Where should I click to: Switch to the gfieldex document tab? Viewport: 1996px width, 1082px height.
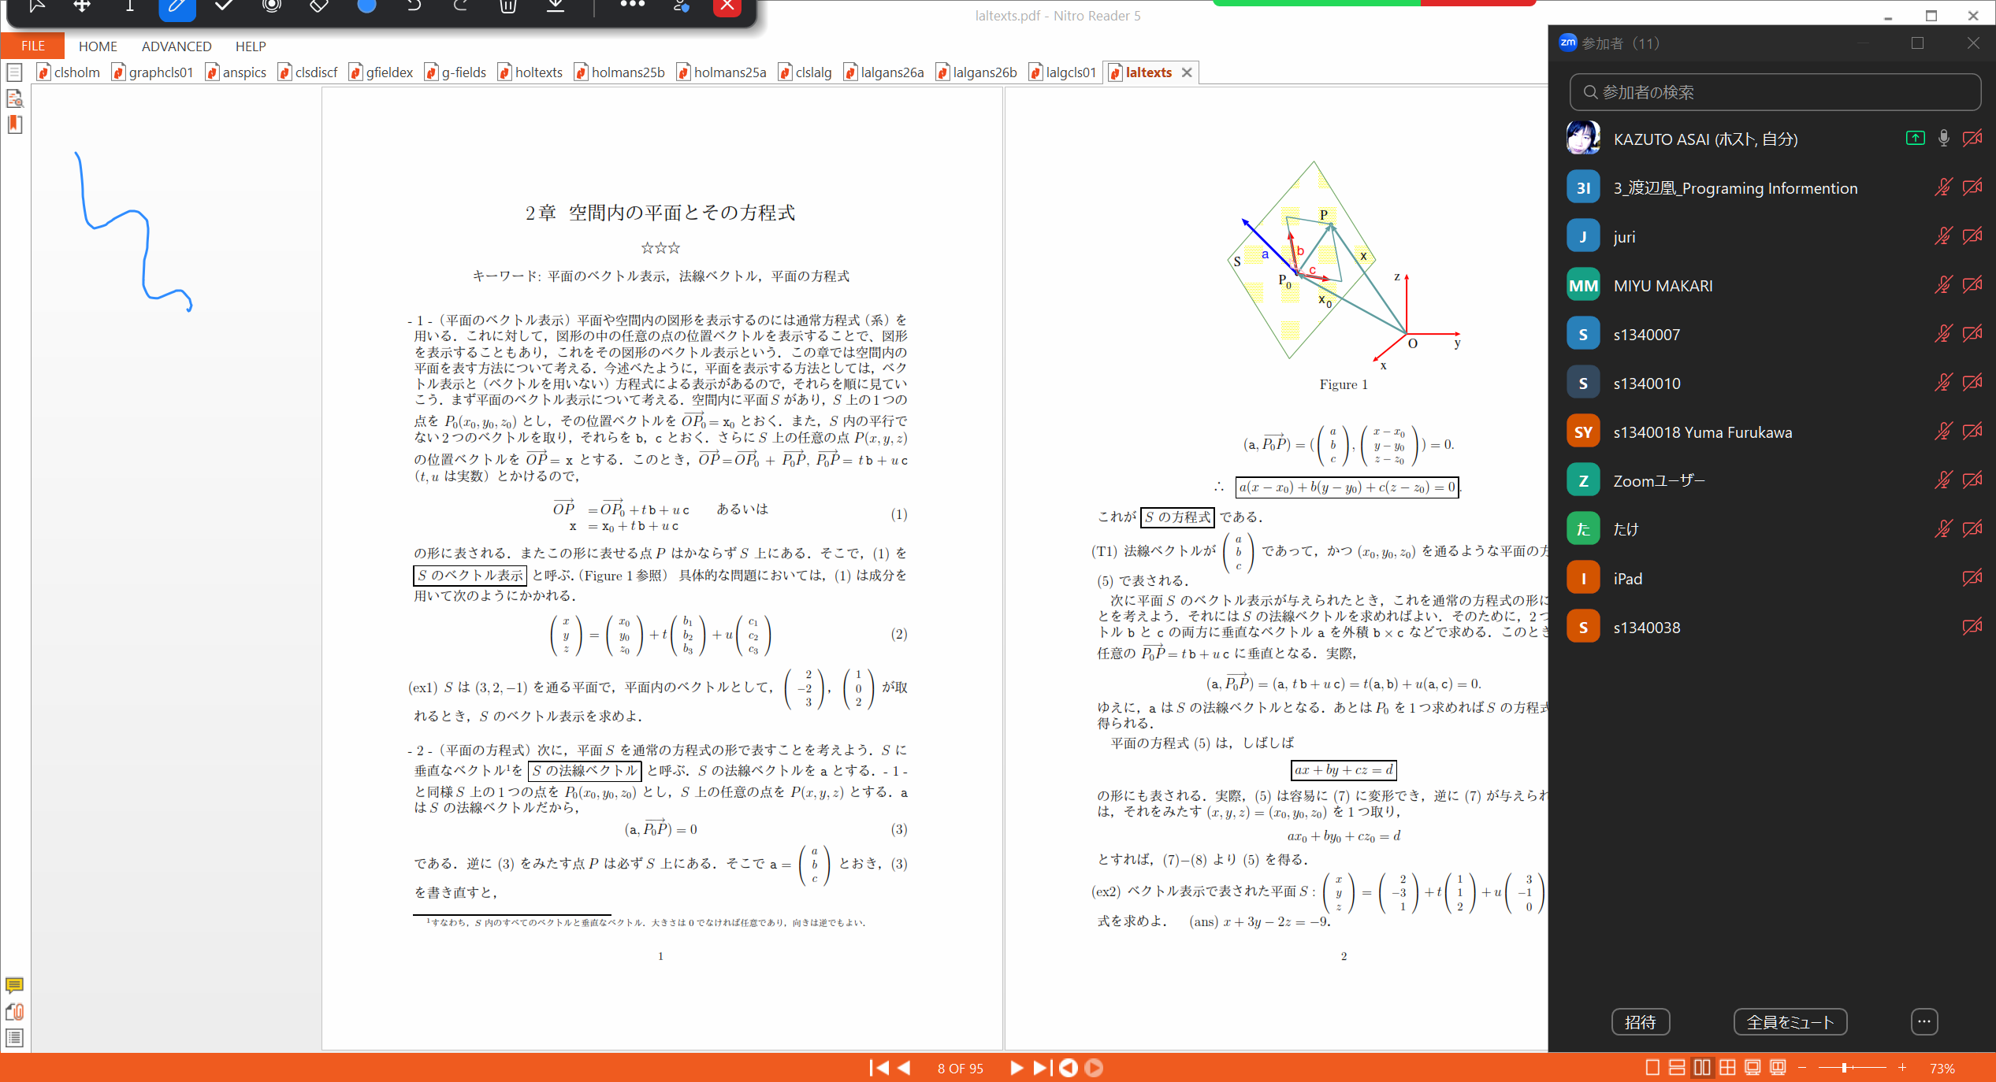[x=382, y=72]
